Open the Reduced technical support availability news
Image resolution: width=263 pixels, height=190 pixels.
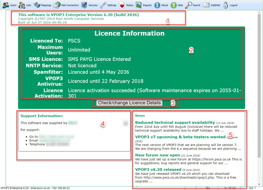click(x=175, y=123)
